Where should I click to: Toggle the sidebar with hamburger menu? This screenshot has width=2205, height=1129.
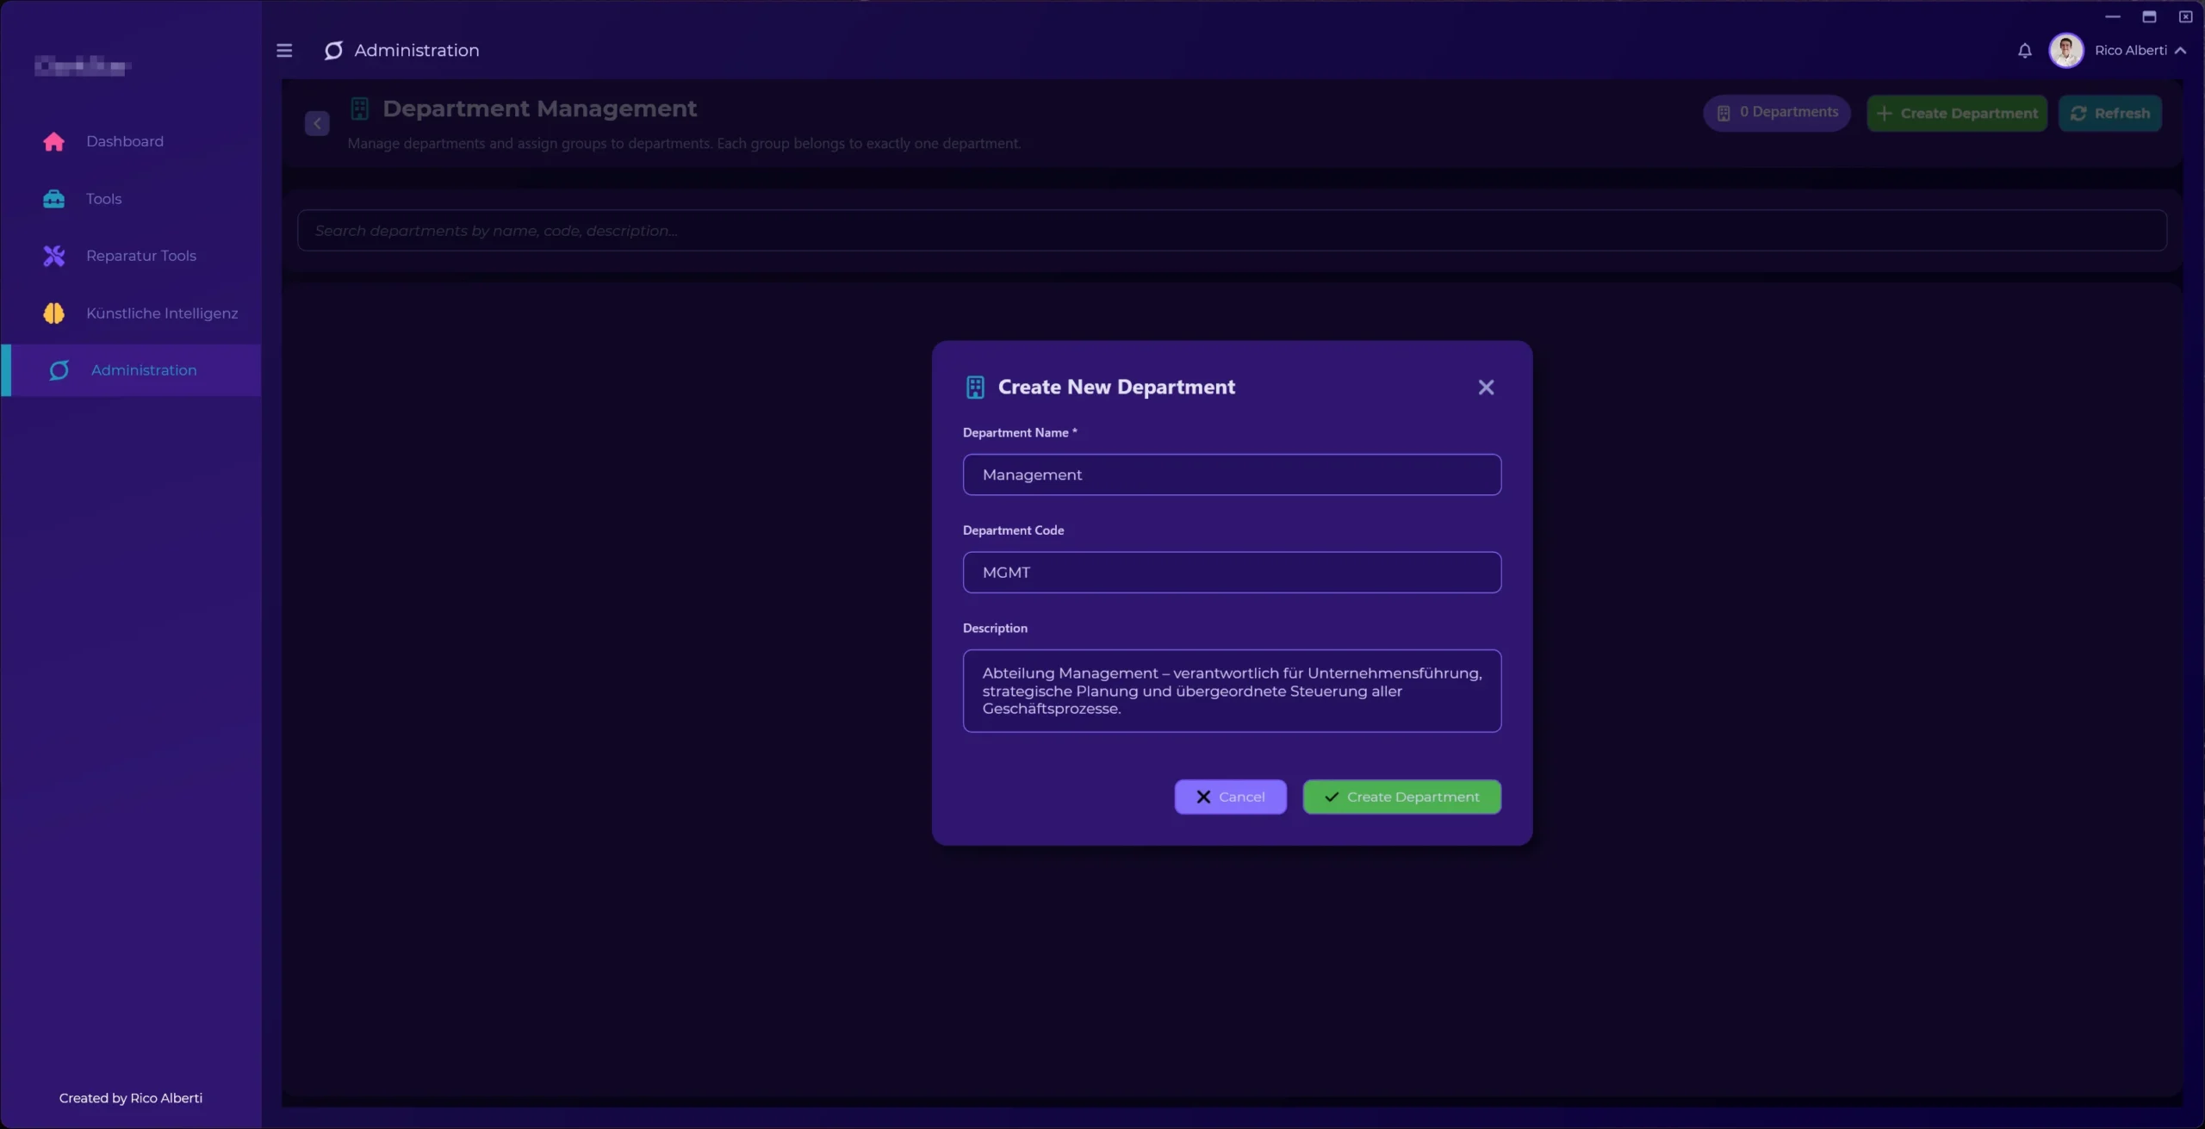(284, 50)
